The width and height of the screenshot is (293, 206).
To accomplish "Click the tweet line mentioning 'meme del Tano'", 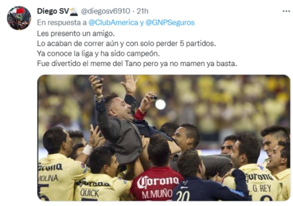I will pyautogui.click(x=137, y=64).
